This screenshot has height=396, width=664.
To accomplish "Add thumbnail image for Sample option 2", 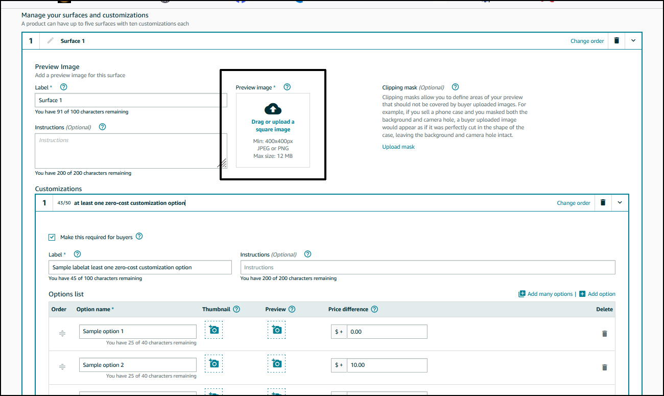I will coord(214,363).
